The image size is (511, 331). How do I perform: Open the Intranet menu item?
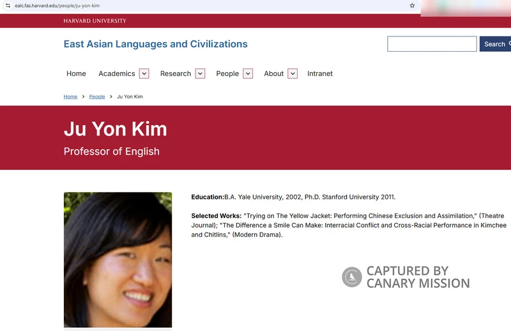pyautogui.click(x=320, y=73)
